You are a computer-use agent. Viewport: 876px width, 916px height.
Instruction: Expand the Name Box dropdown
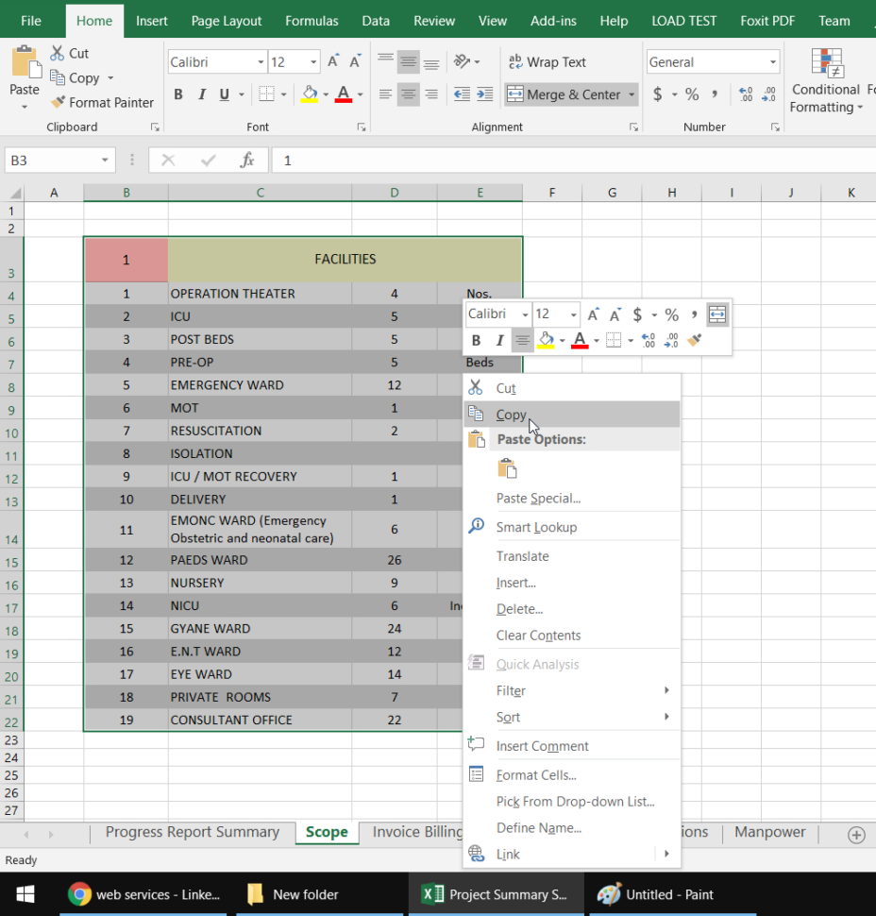click(x=105, y=161)
